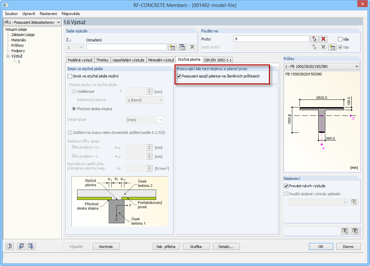Open Grafika button
The height and width of the screenshot is (266, 370).
pyautogui.click(x=196, y=246)
